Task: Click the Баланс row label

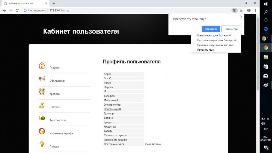Action: coord(108,118)
